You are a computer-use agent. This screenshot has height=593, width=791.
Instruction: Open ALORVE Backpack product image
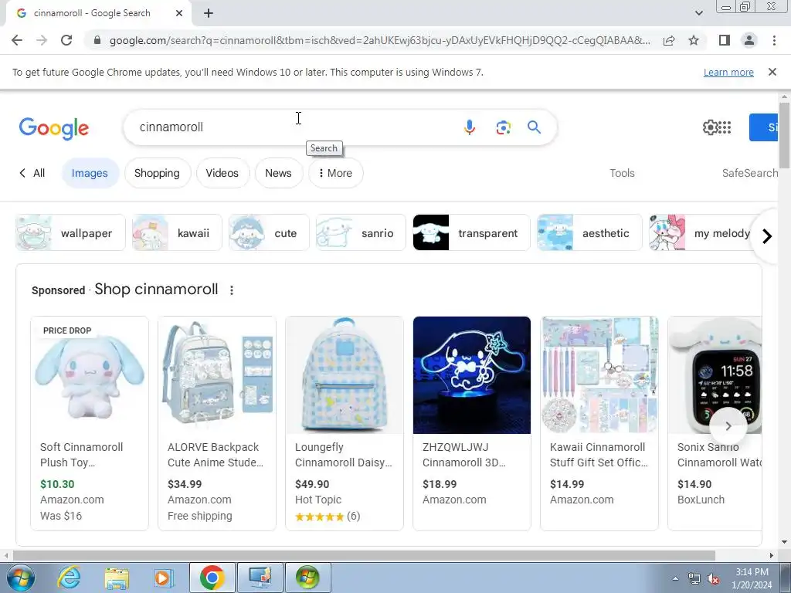[x=217, y=375]
